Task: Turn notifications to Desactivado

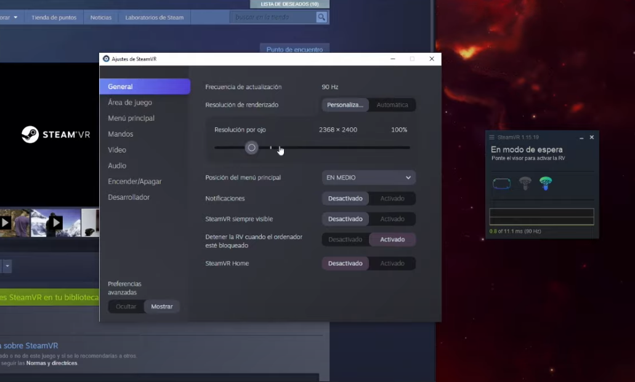Action: [345, 198]
